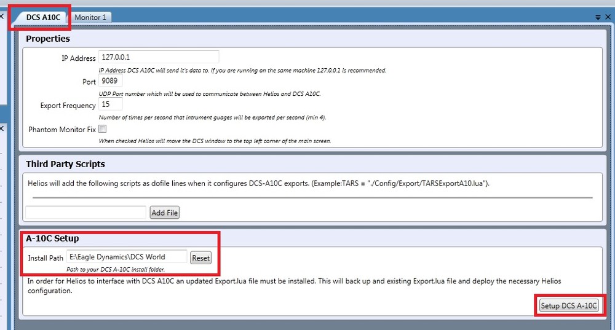Click the empty third party script path field
Screen dimensions: 615x330
tap(85, 212)
